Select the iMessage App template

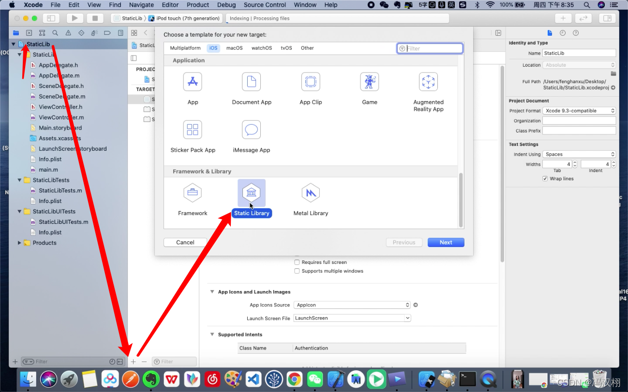tap(252, 136)
